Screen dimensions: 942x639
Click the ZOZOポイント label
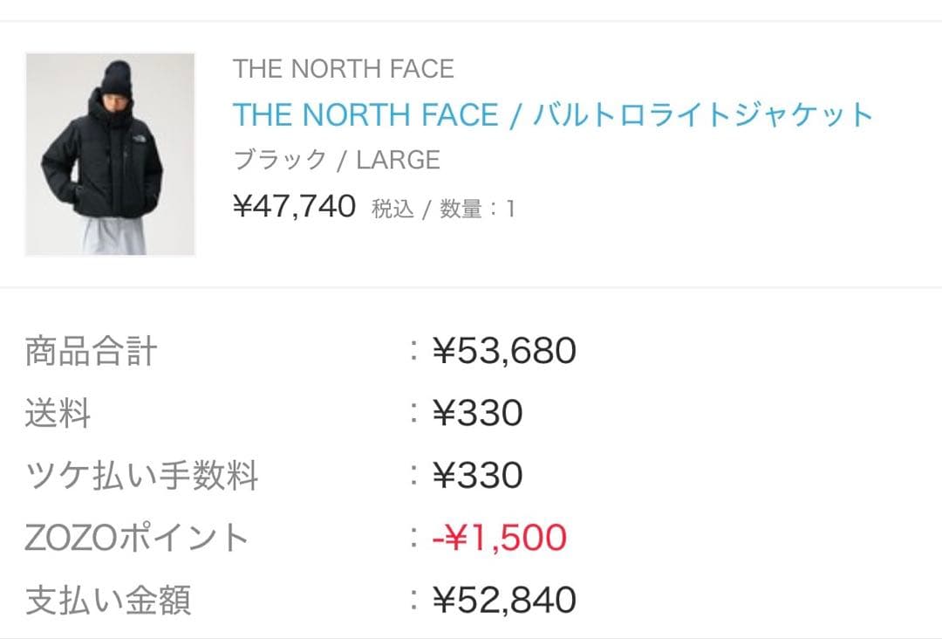click(137, 538)
